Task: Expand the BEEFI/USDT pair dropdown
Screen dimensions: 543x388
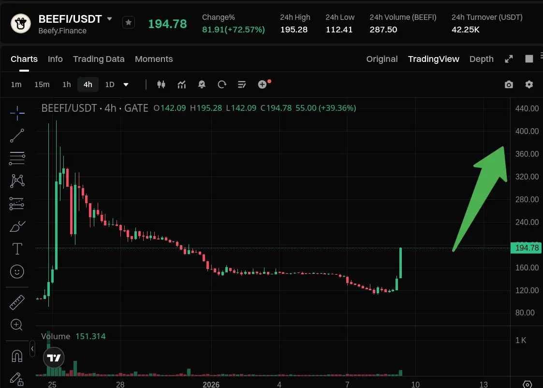Action: point(109,19)
